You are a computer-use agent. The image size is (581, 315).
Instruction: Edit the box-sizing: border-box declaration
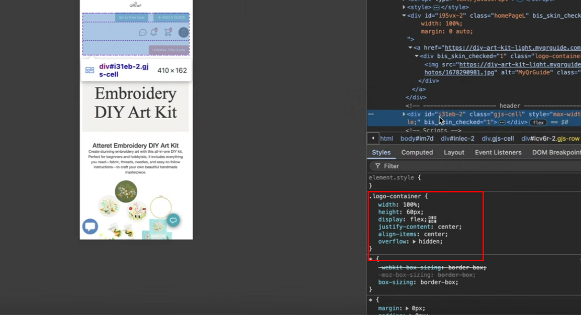tap(418, 282)
